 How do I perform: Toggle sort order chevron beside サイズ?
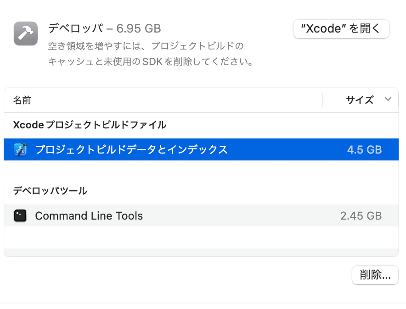click(x=388, y=99)
